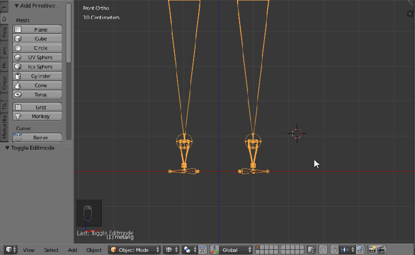The image size is (415, 255).
Task: Open the Physics tab in tool shelf
Action: tap(4, 65)
